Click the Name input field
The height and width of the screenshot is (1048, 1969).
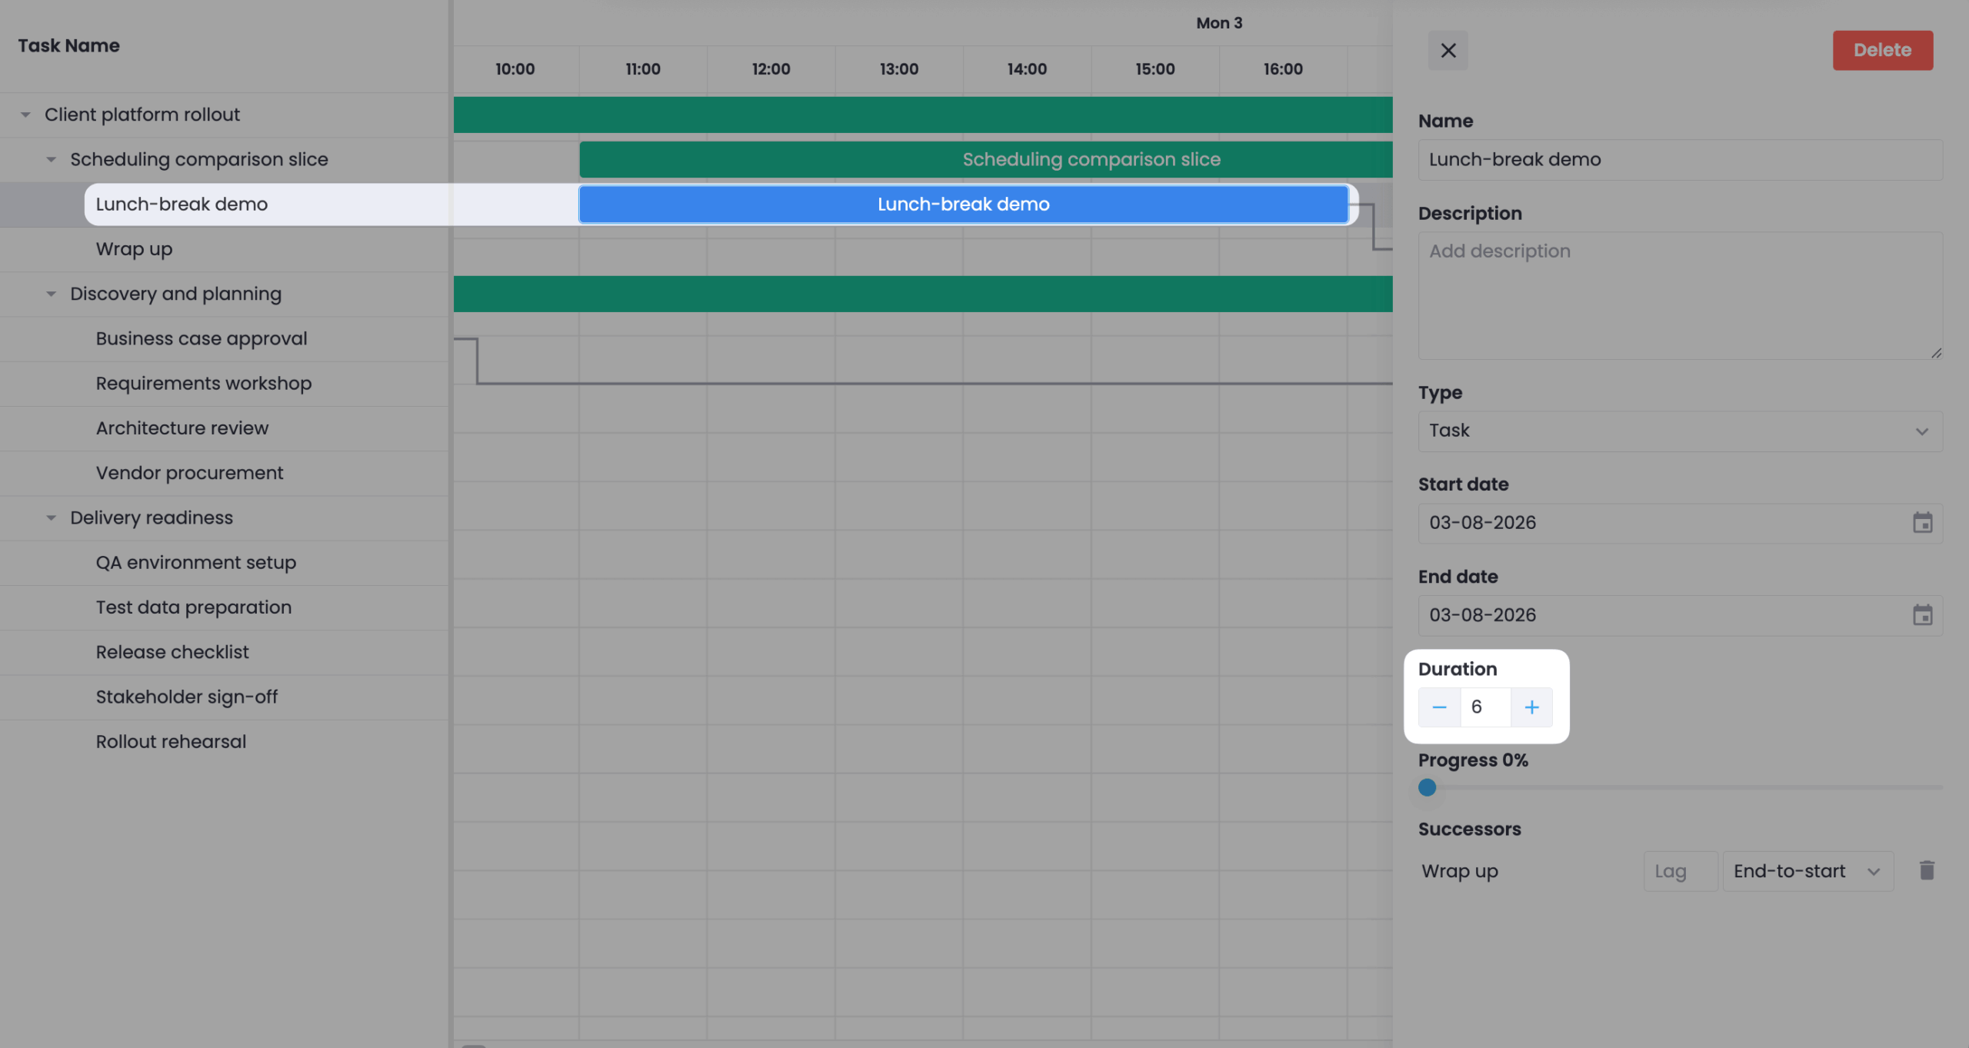coord(1680,160)
